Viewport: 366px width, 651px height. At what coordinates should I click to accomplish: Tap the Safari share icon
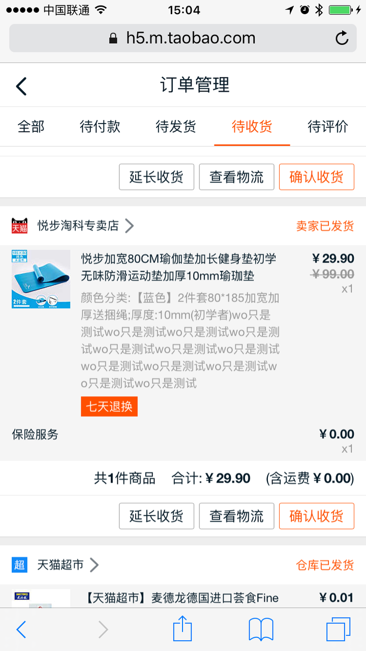(182, 629)
